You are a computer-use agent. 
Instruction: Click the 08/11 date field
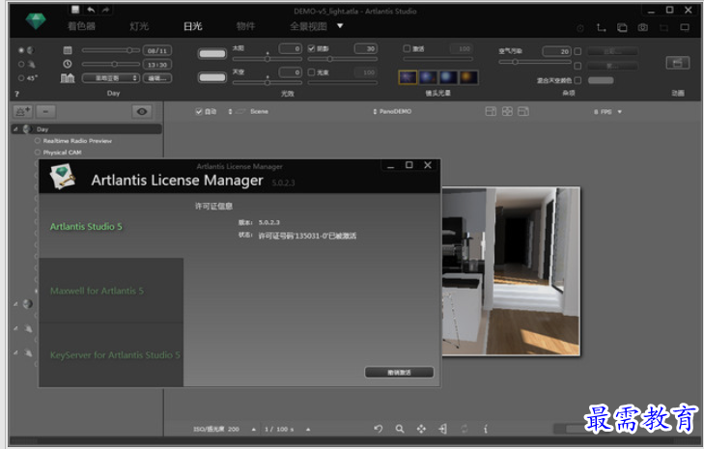(157, 51)
